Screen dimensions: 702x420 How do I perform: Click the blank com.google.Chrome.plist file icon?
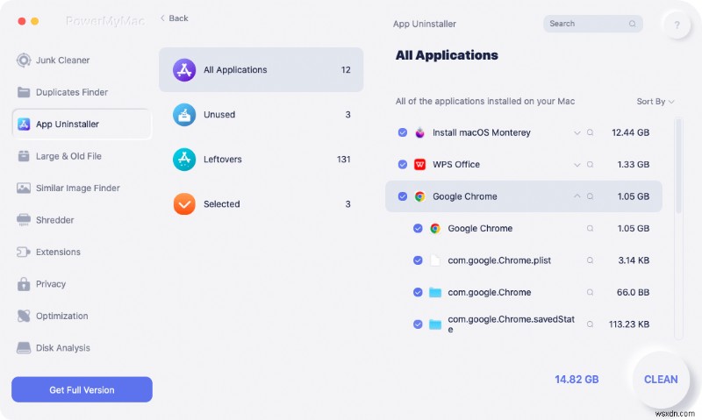(434, 260)
